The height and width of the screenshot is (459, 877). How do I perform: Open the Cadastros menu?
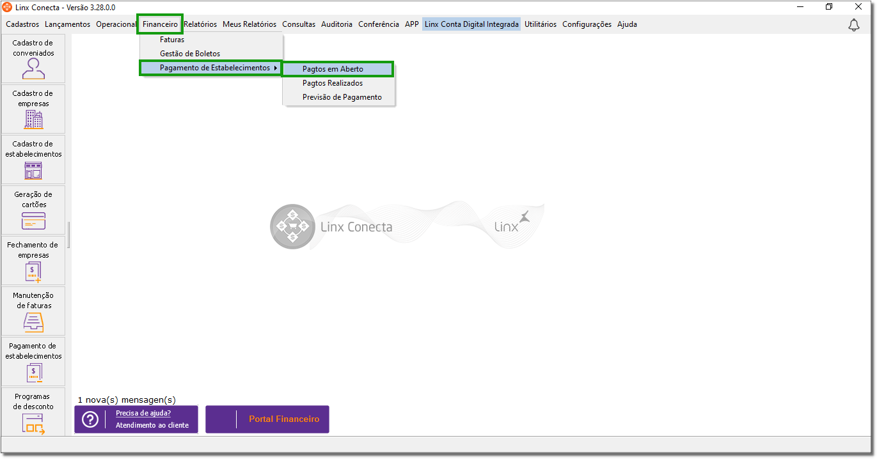coord(22,24)
